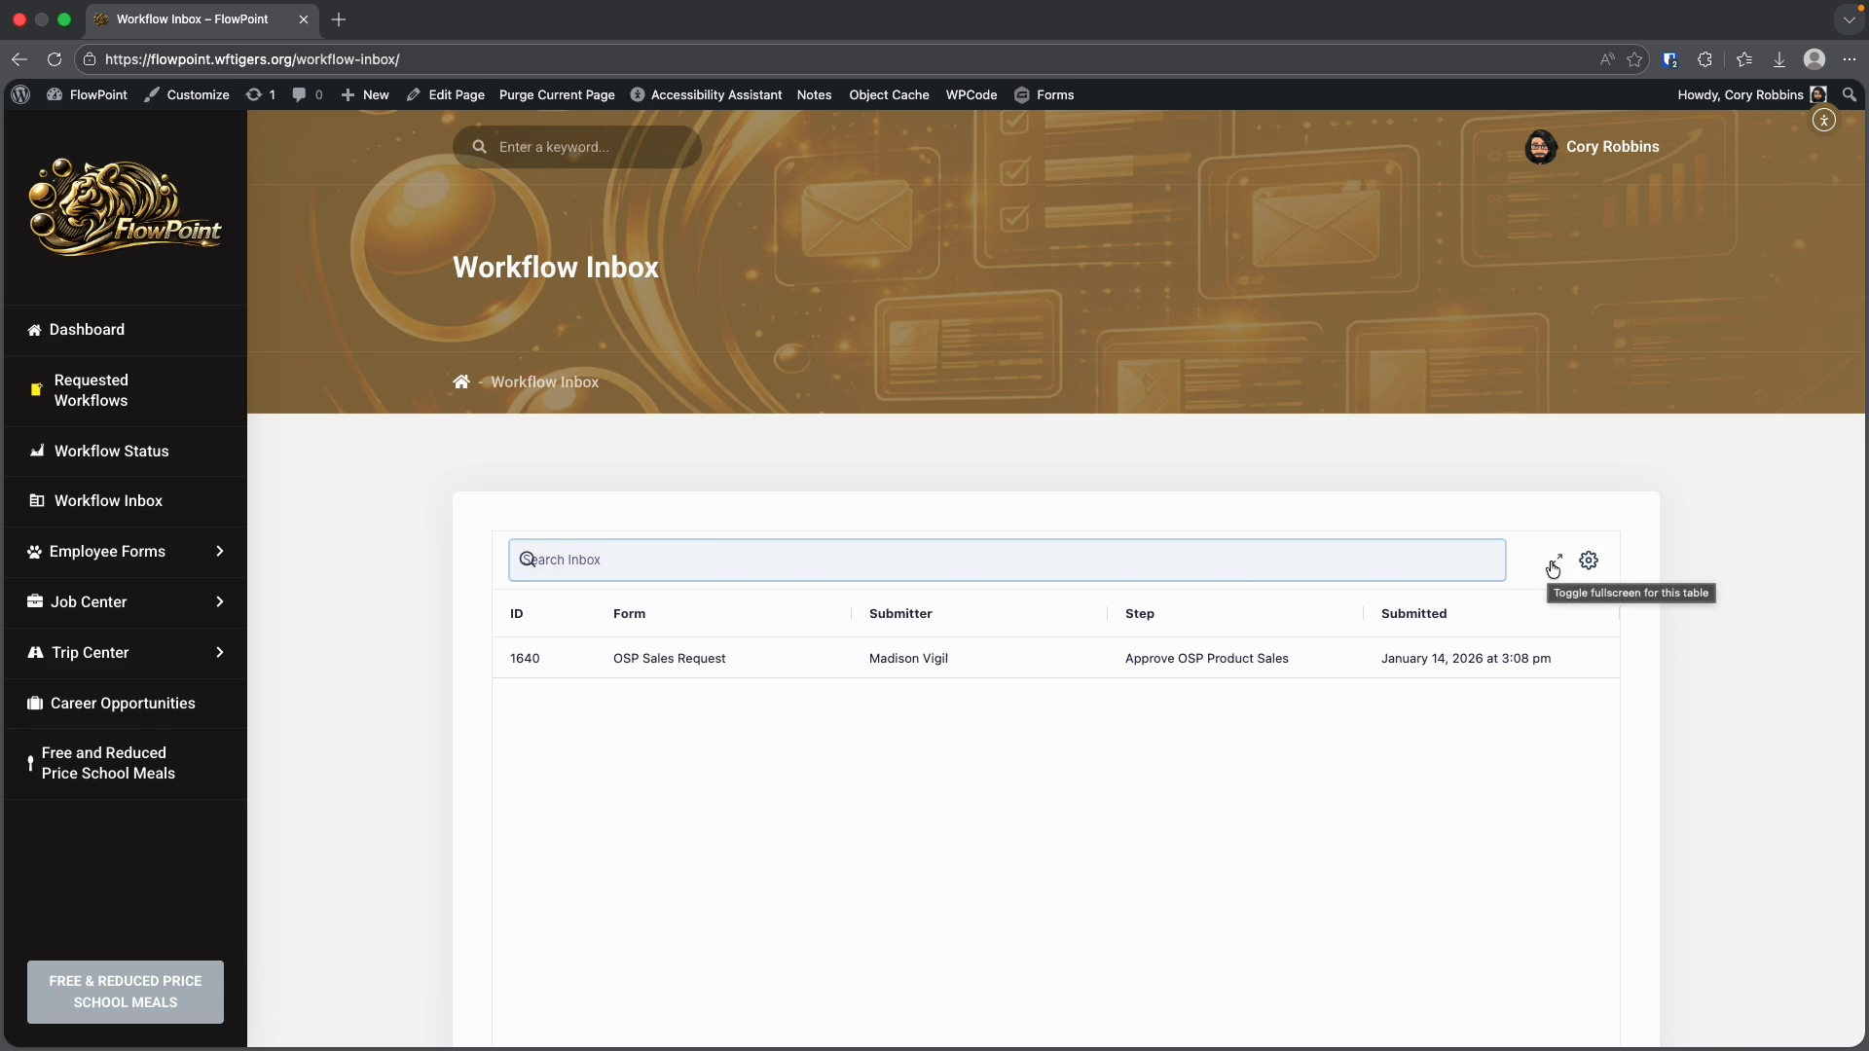Click the breadcrumb home icon
Viewport: 1869px width, 1051px height.
[x=461, y=381]
